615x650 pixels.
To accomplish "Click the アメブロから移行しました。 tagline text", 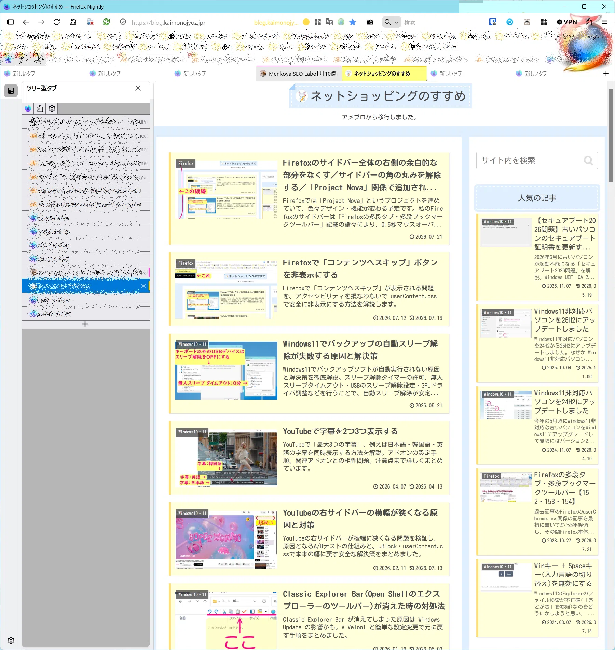I will point(379,117).
